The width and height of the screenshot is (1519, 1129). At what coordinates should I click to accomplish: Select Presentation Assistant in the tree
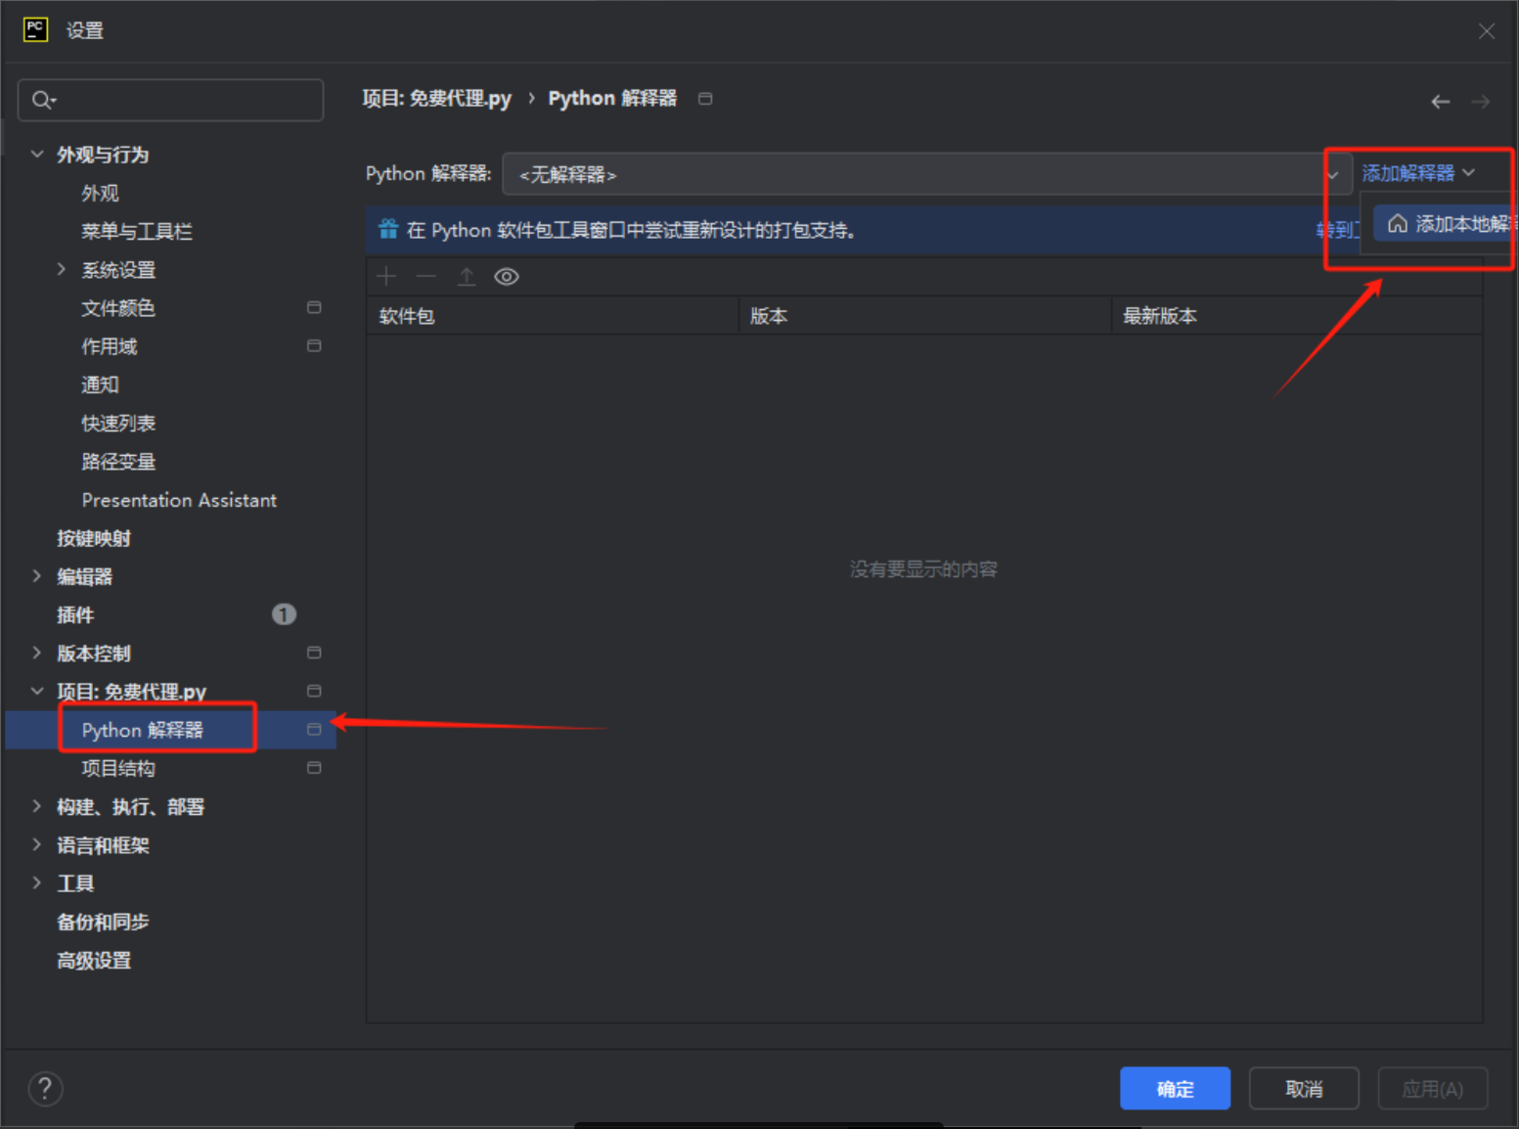tap(179, 500)
